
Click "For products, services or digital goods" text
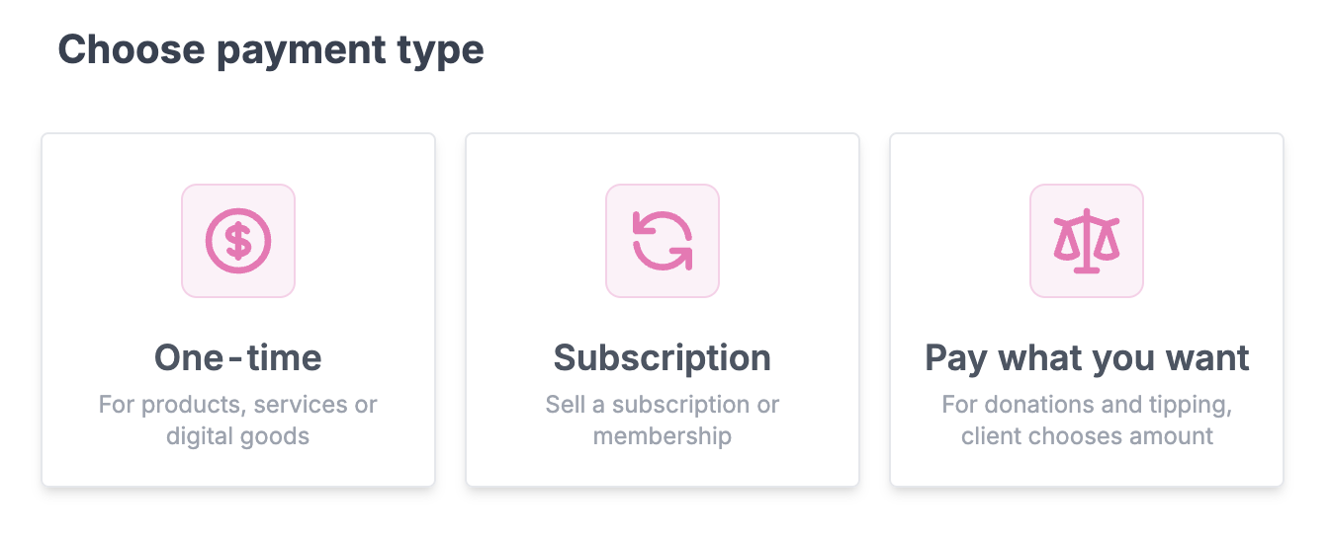pos(238,421)
